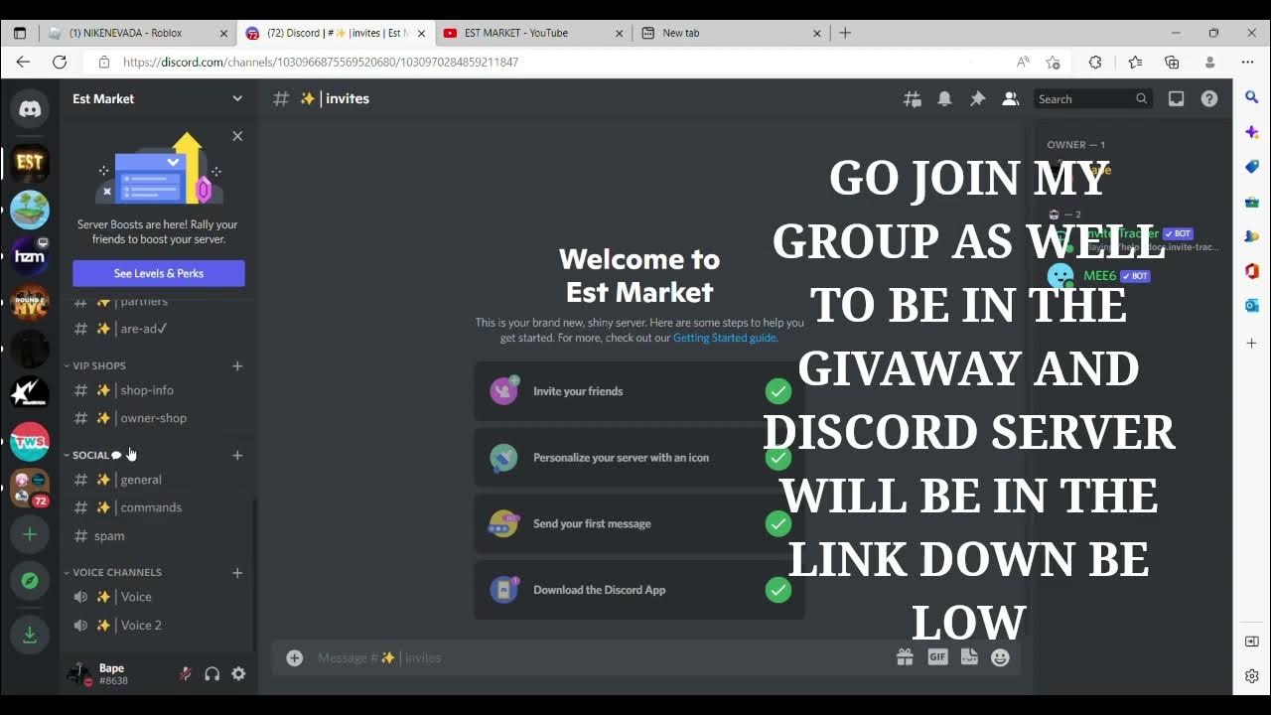Create channel in SOCIAL category

coord(237,455)
